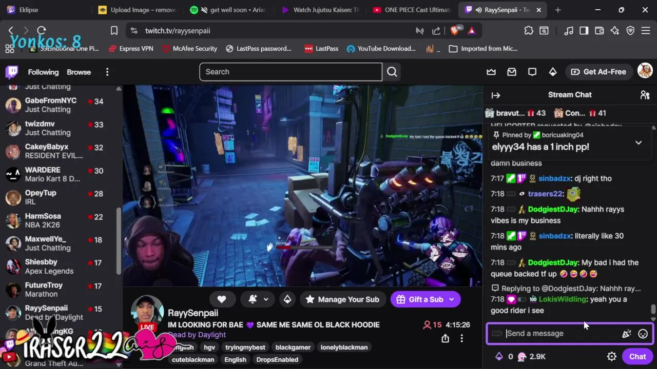The image size is (657, 369).
Task: Open Browse in Twitch nav
Action: pyautogui.click(x=79, y=72)
